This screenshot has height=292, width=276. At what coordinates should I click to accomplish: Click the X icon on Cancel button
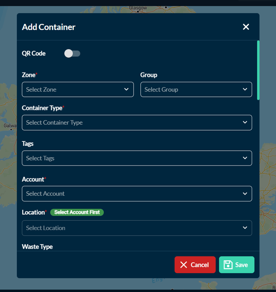pyautogui.click(x=184, y=265)
